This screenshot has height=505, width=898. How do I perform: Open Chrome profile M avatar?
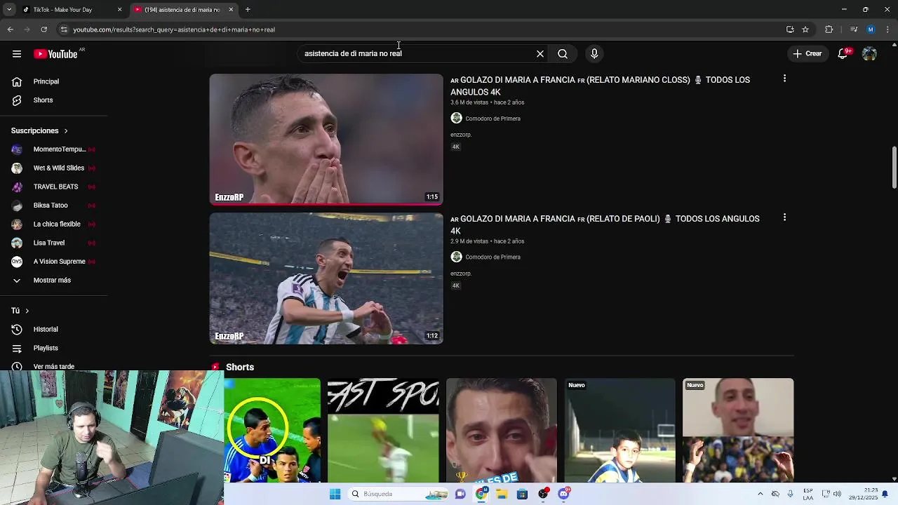(x=871, y=29)
